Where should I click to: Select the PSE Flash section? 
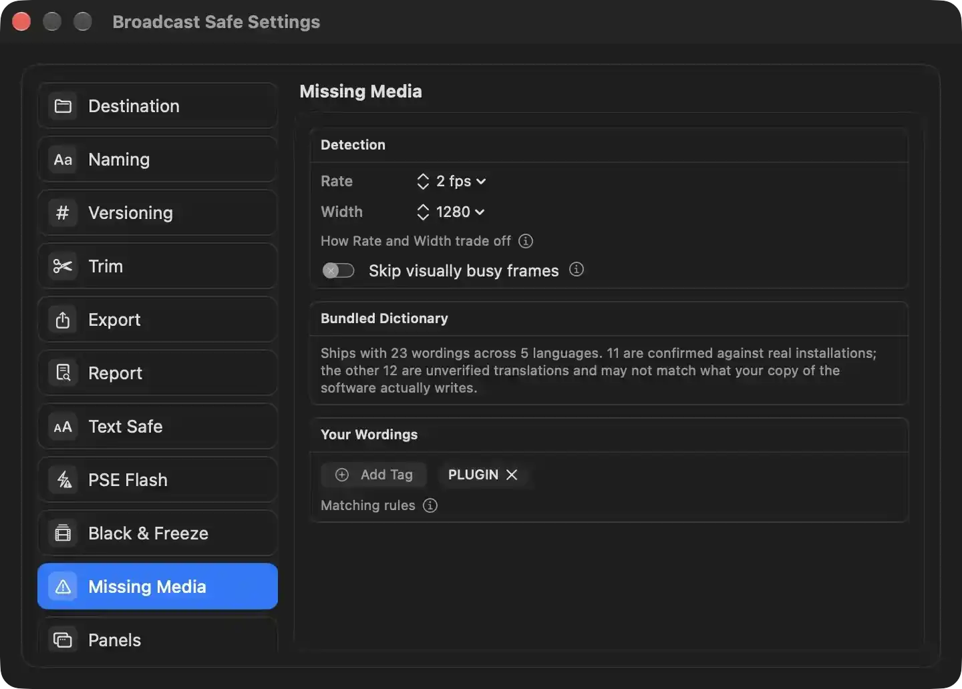click(158, 480)
